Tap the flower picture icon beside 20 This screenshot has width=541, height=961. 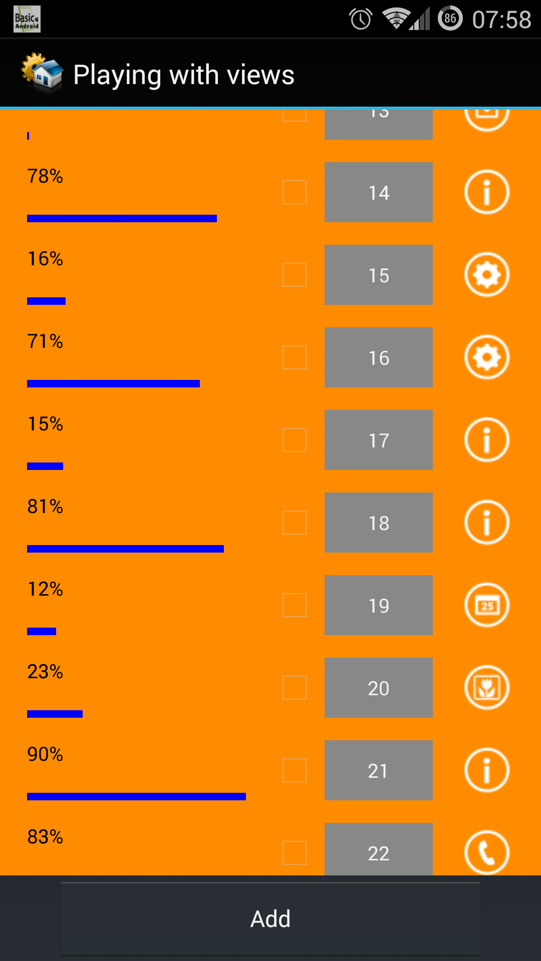486,688
